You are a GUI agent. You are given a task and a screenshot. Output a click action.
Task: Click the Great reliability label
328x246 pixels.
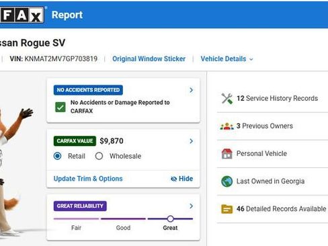click(170, 228)
